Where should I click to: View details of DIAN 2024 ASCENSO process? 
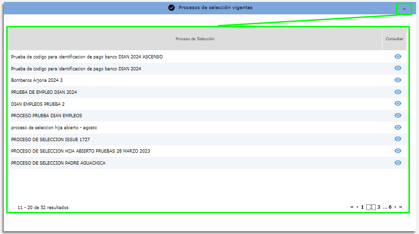click(397, 56)
